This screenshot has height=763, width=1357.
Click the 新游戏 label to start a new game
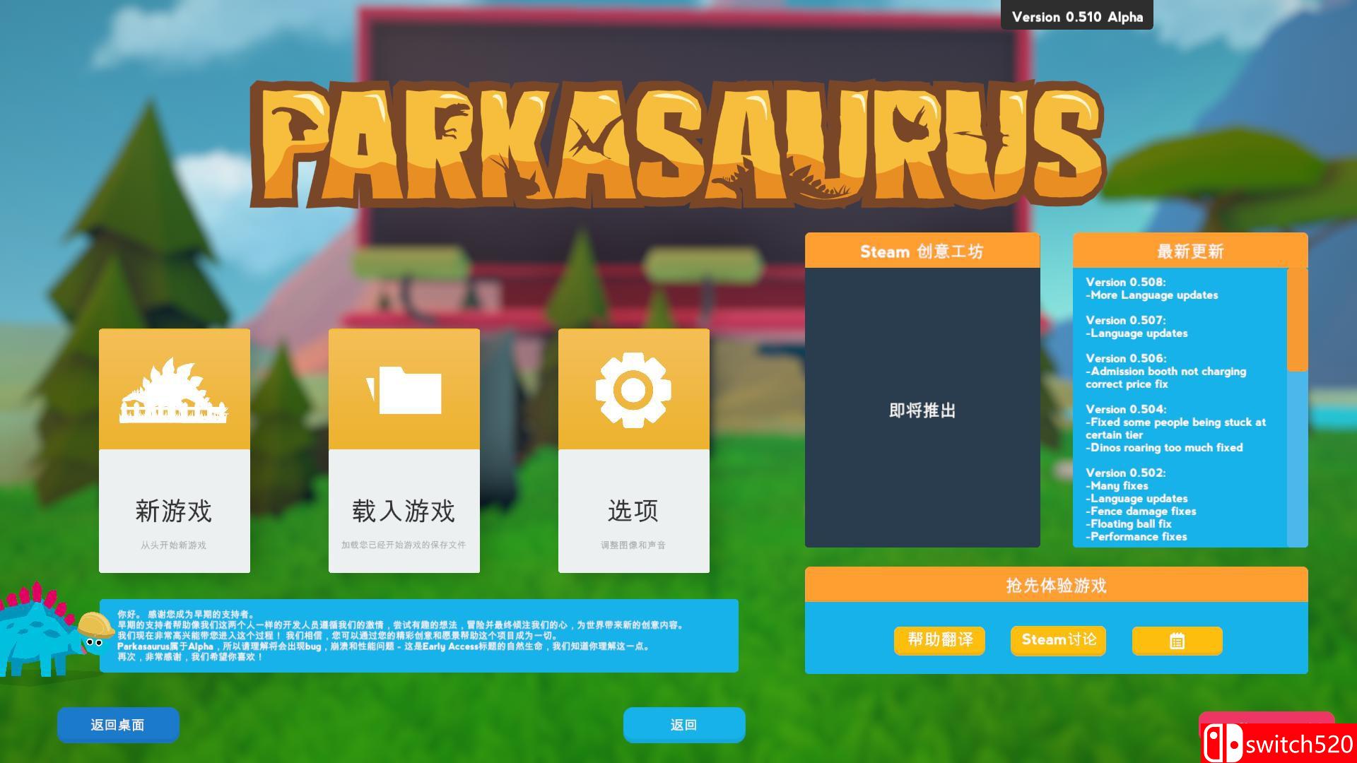pos(174,511)
